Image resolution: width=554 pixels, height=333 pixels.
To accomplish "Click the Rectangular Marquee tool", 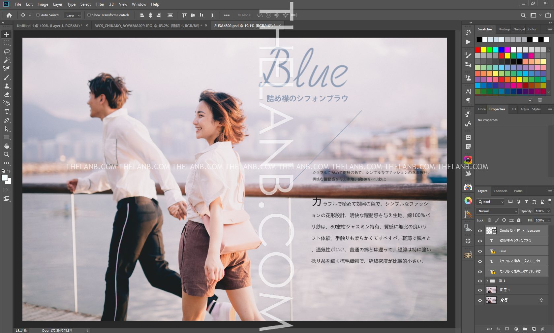I will click(7, 43).
